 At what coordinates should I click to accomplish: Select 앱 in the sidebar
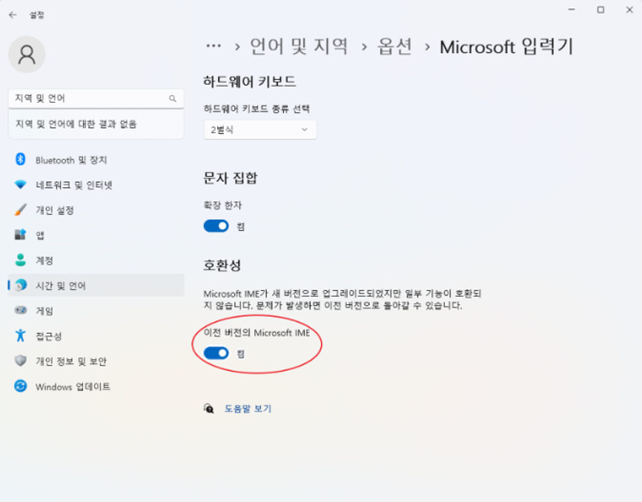pos(96,235)
